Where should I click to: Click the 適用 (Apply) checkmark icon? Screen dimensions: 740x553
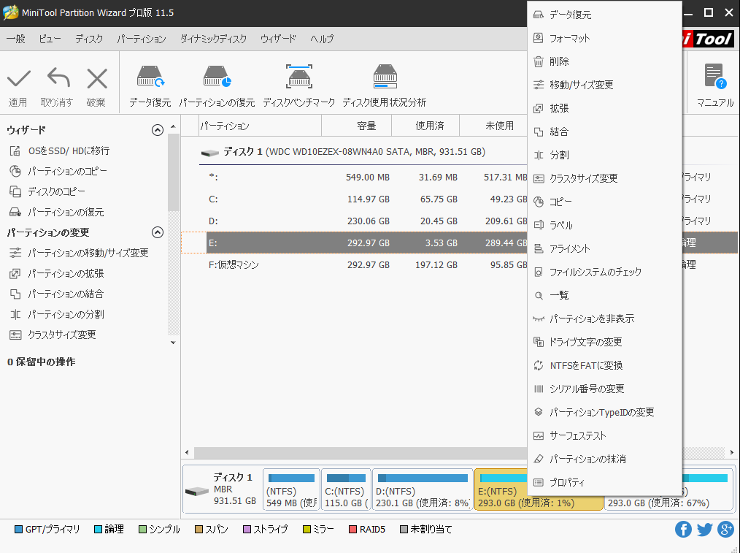click(18, 77)
